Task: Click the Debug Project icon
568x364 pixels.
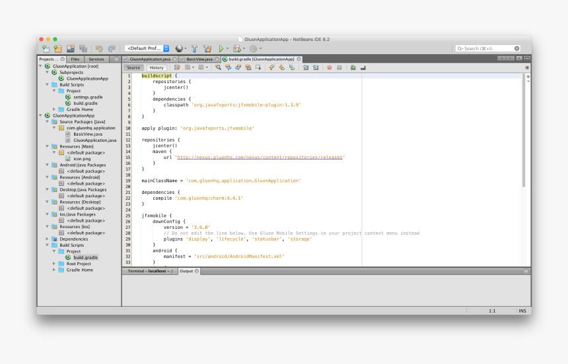Action: 237,49
